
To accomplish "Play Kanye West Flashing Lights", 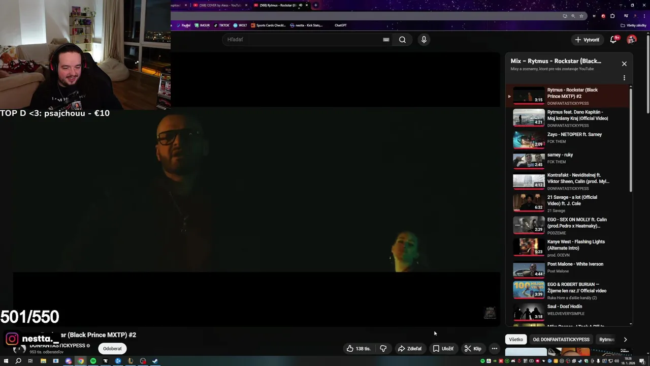I will click(x=569, y=248).
